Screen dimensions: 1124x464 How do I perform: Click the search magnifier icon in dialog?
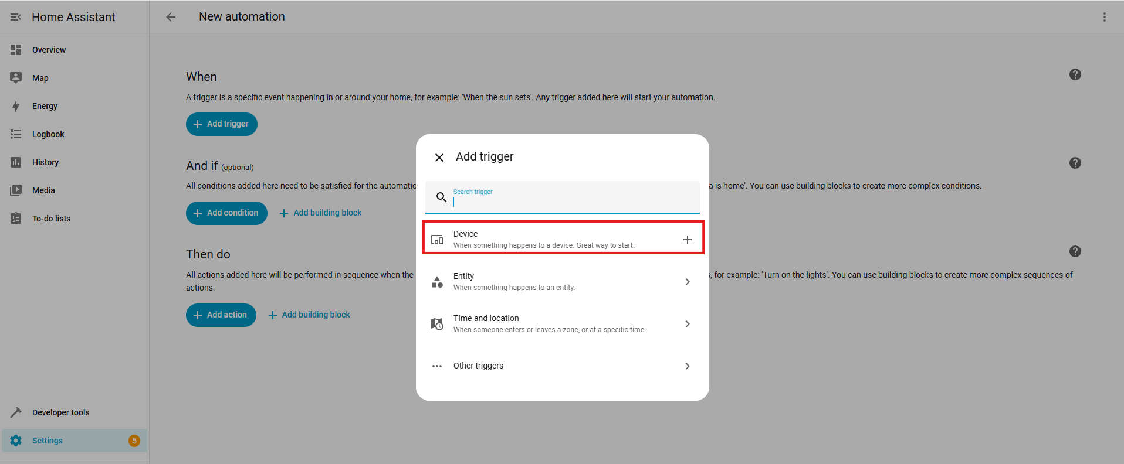tap(442, 197)
